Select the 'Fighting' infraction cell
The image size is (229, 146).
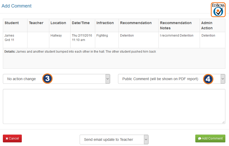pyautogui.click(x=102, y=36)
